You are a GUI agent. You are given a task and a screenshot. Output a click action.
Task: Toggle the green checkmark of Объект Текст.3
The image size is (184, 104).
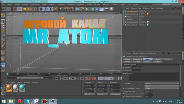[143, 11]
